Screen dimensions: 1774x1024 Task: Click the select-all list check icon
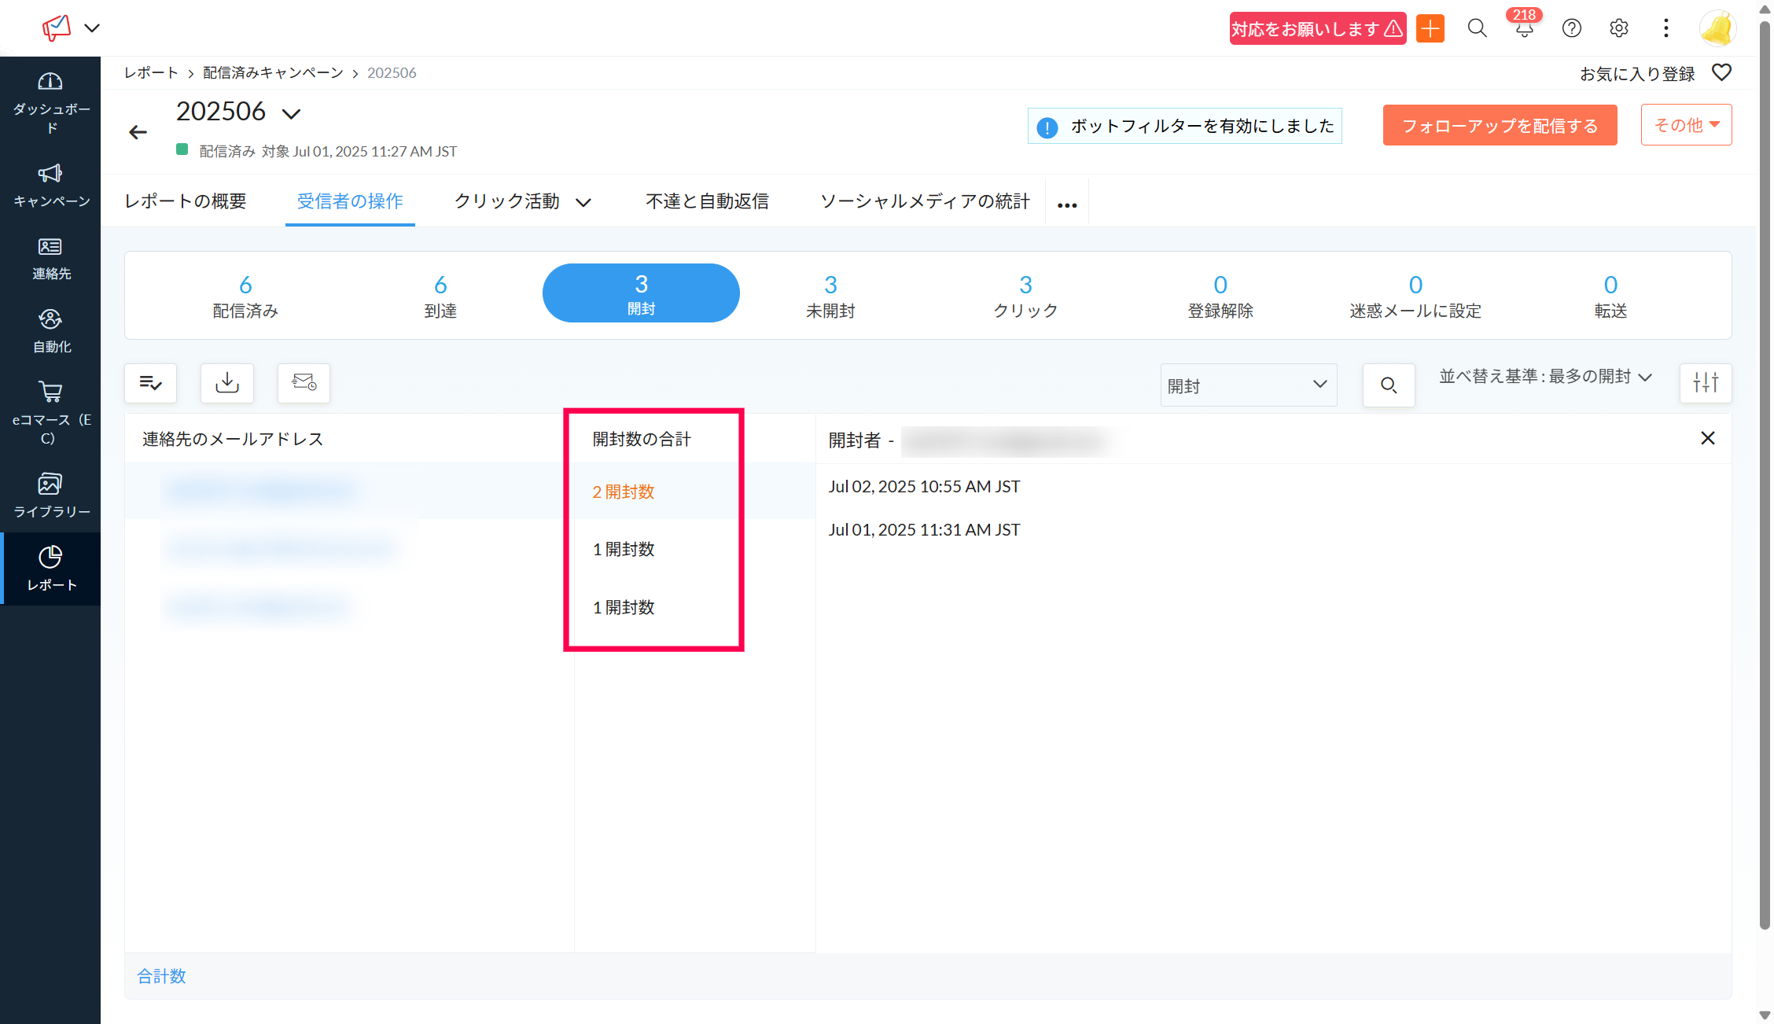coord(150,383)
